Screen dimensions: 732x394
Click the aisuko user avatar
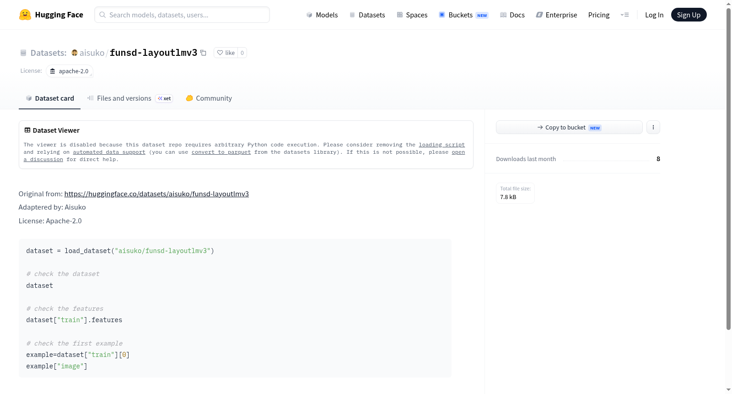coord(75,53)
